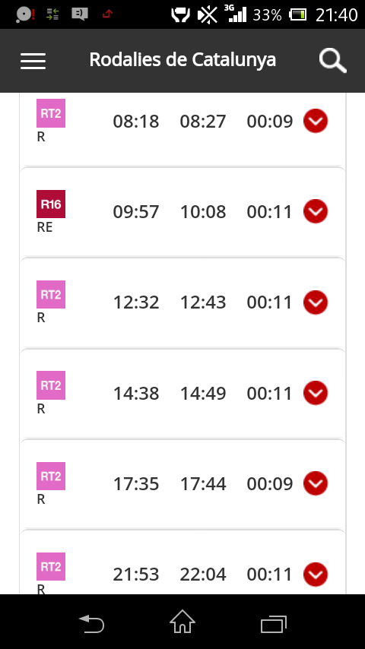Tap the Rodalies de Catalunya title
Screen dimensions: 365x649
click(182, 59)
